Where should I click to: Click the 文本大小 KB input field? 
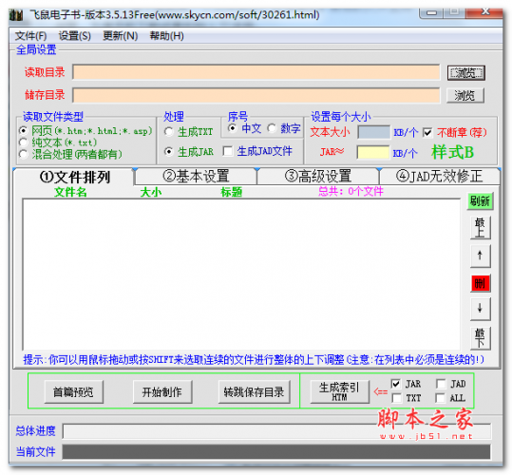[x=373, y=132]
